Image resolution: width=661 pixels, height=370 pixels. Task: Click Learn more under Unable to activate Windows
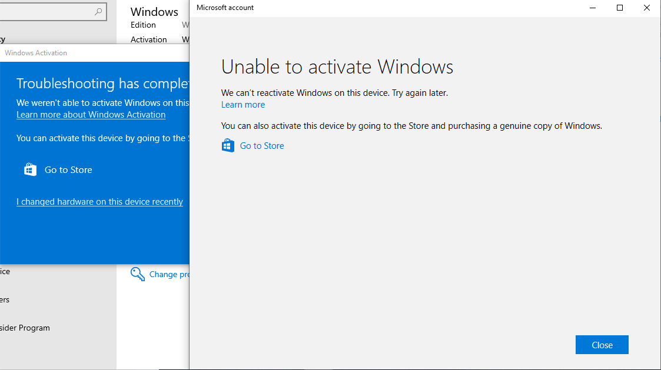click(243, 105)
